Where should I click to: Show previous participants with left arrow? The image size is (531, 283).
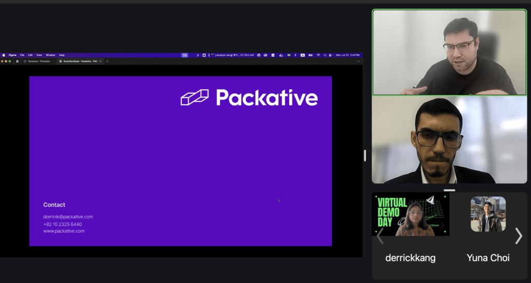point(380,236)
